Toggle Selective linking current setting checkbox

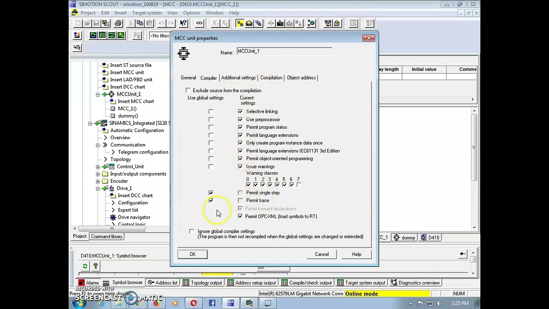[x=240, y=112]
